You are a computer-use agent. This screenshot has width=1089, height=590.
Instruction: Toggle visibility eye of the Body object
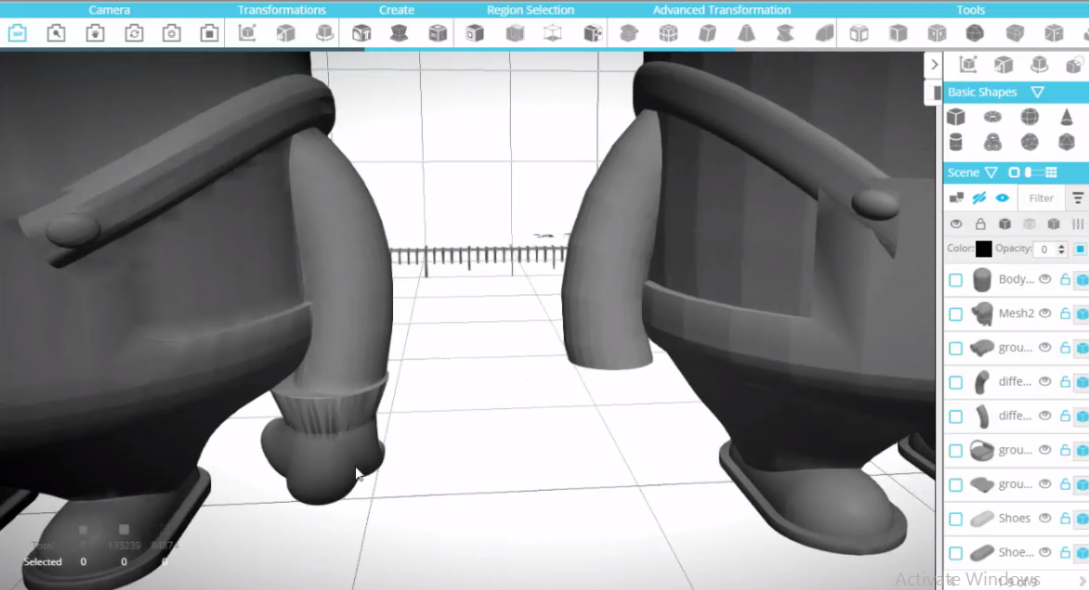(x=1044, y=279)
